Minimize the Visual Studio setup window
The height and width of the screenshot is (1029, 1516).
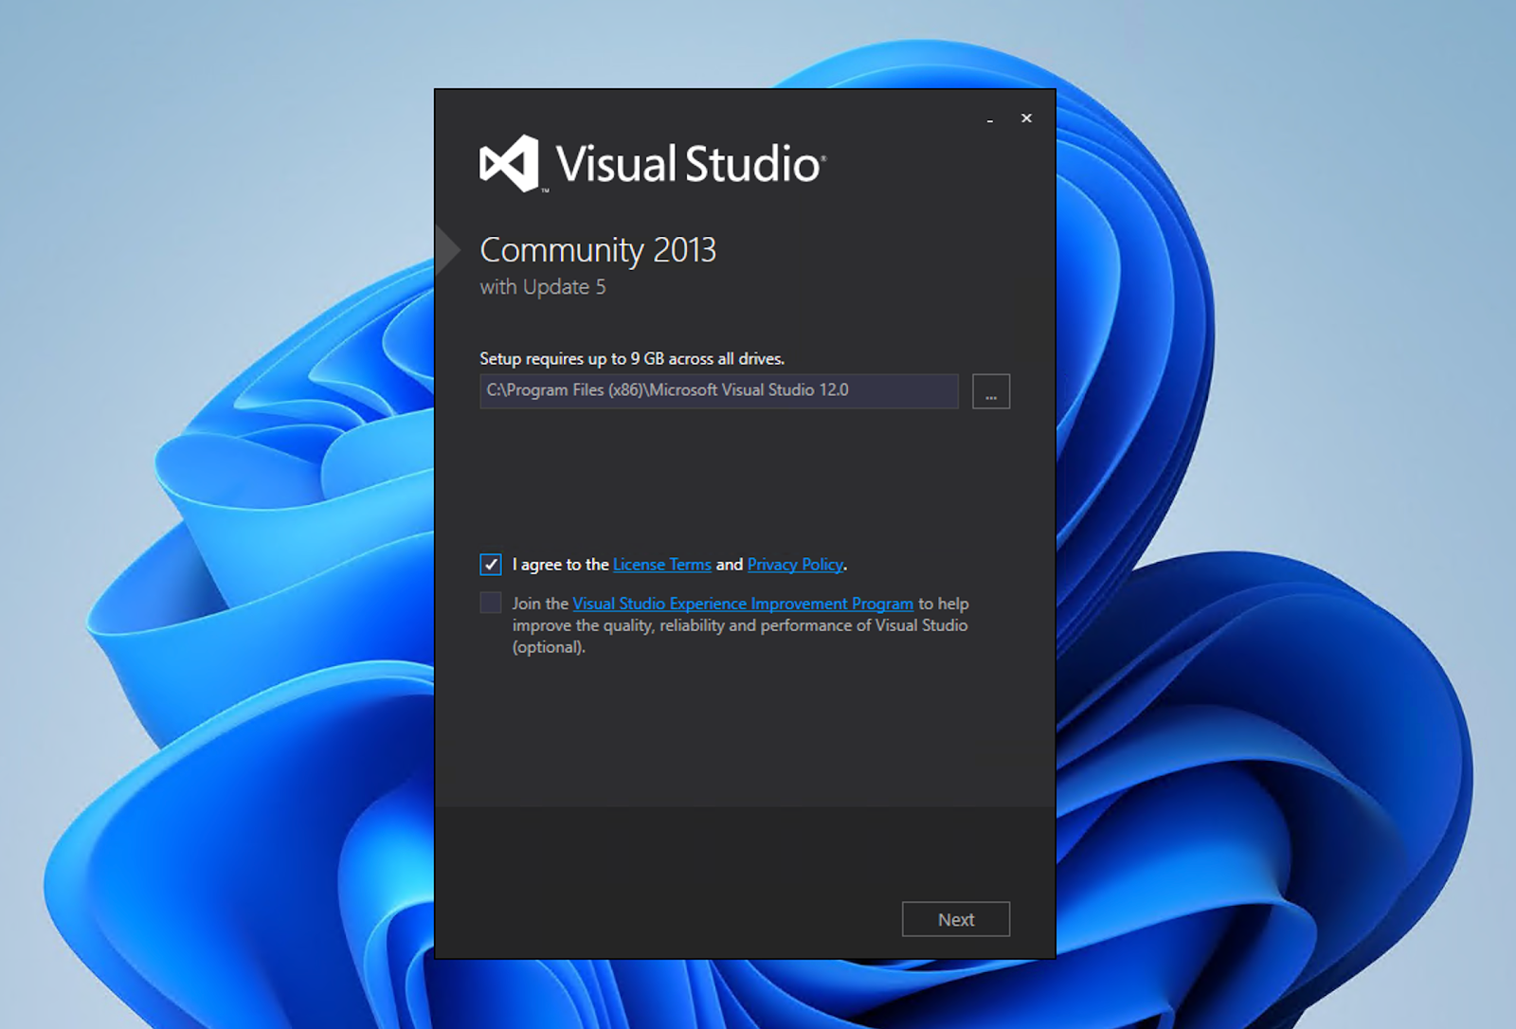click(990, 118)
